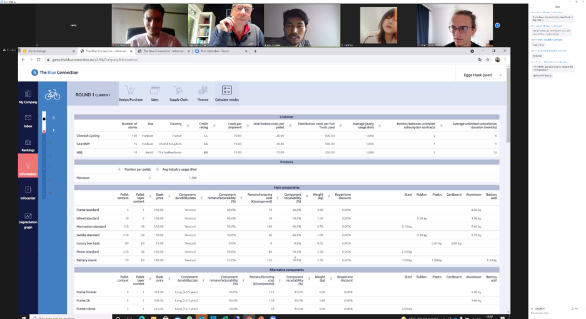Click the browser back arrow

click(24, 59)
